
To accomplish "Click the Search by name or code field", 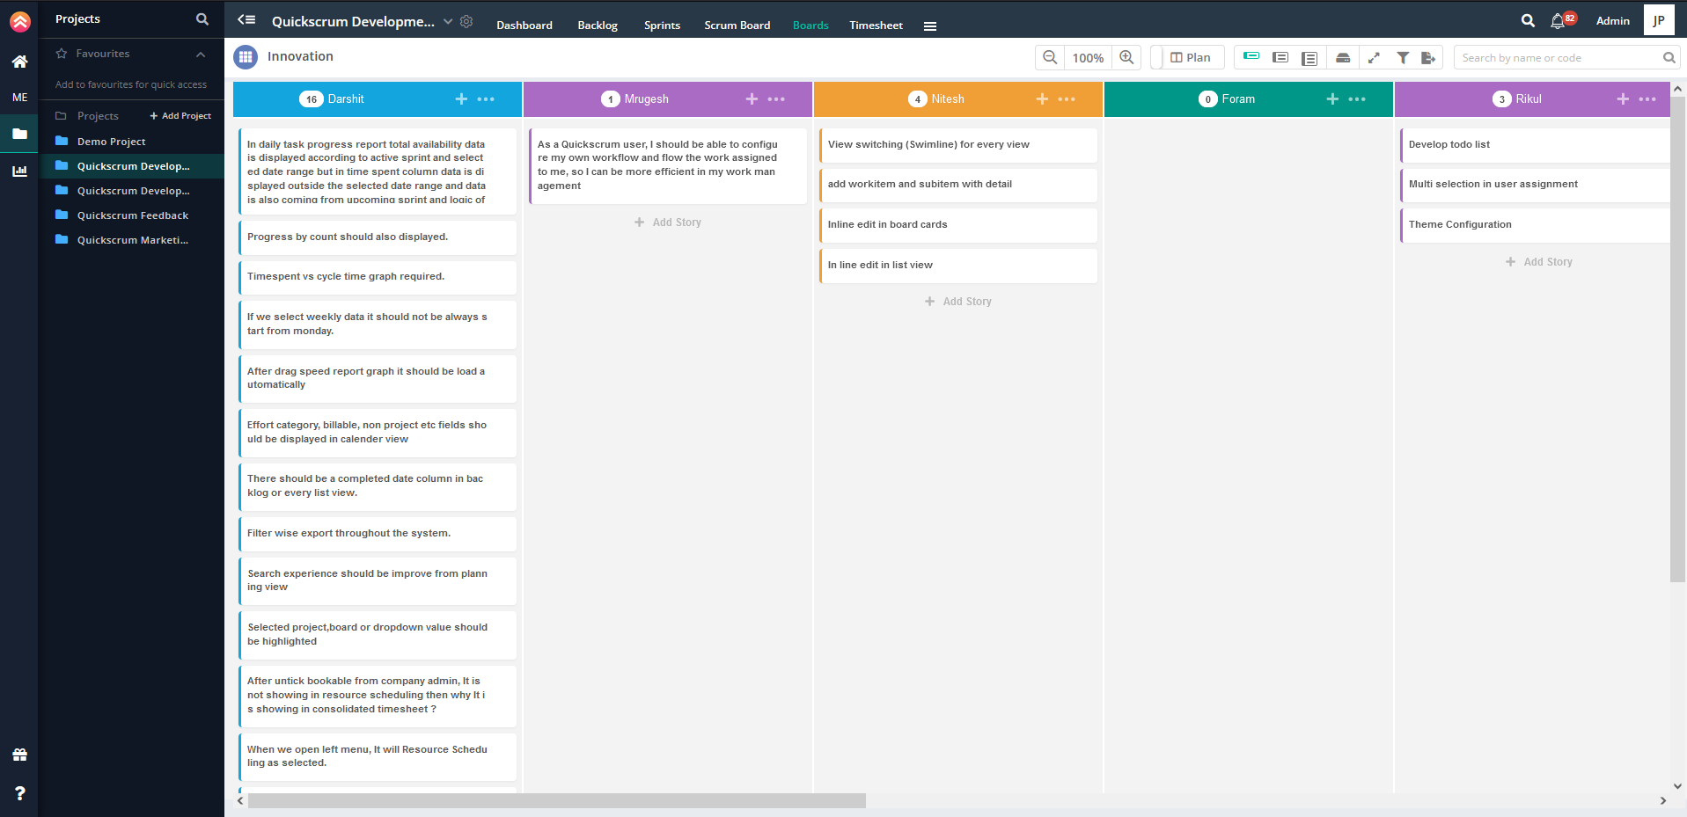I will coord(1558,57).
